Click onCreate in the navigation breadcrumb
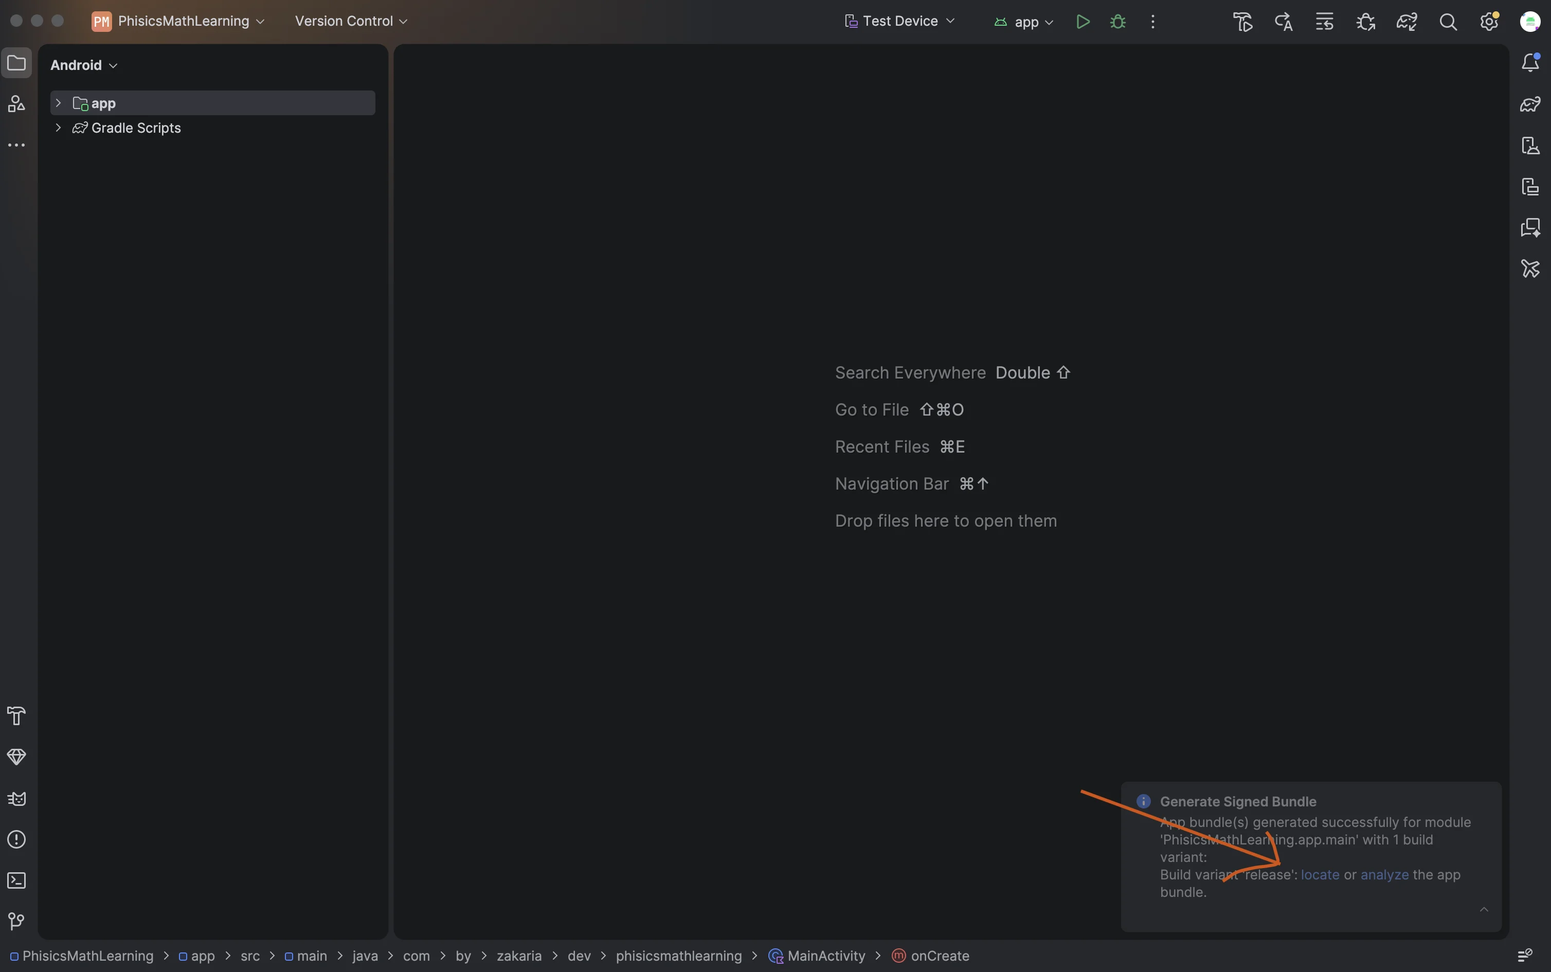 (x=931, y=956)
